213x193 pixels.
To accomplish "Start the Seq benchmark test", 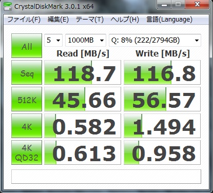I will [x=27, y=72].
